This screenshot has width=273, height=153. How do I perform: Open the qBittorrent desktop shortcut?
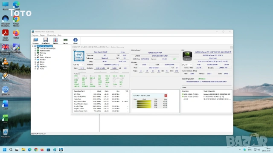coord(5,91)
